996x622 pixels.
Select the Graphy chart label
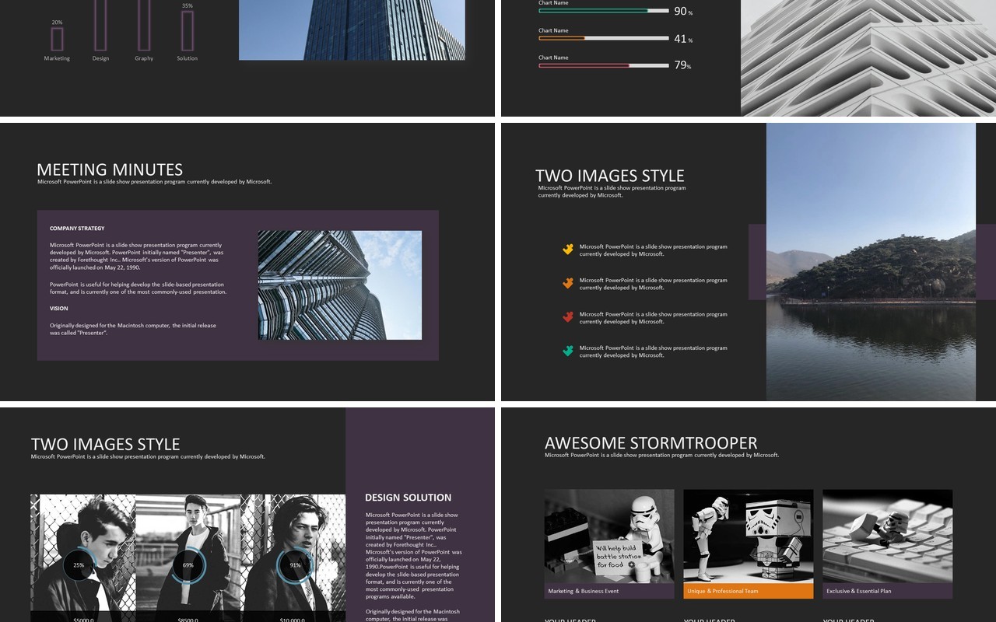pyautogui.click(x=144, y=58)
